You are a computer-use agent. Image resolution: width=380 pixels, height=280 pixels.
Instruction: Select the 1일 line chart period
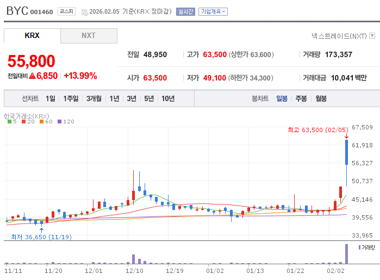tap(51, 98)
